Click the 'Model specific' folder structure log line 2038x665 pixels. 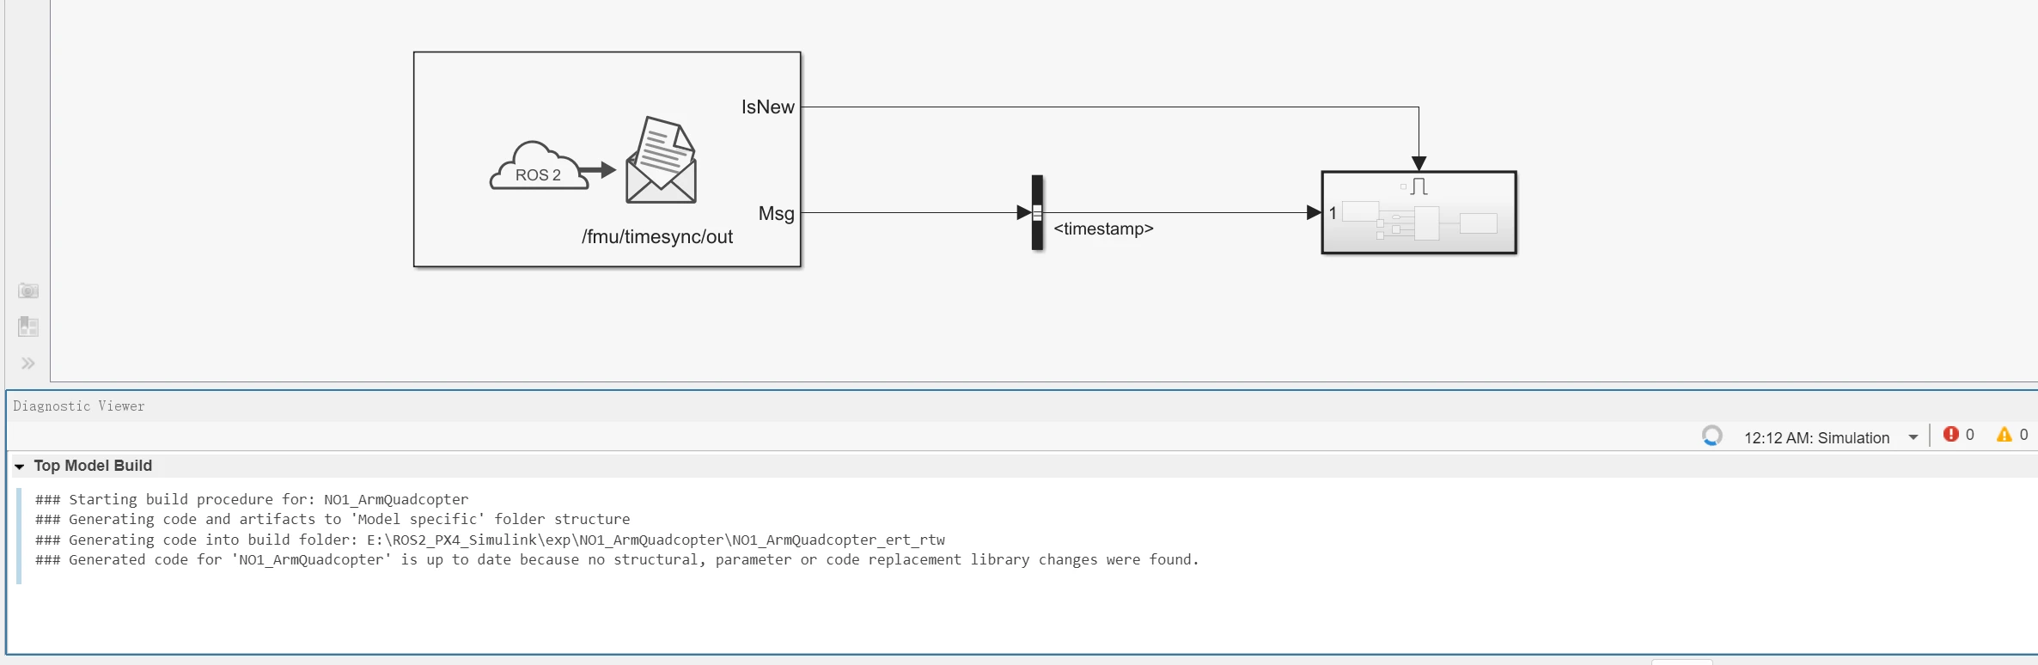point(333,519)
